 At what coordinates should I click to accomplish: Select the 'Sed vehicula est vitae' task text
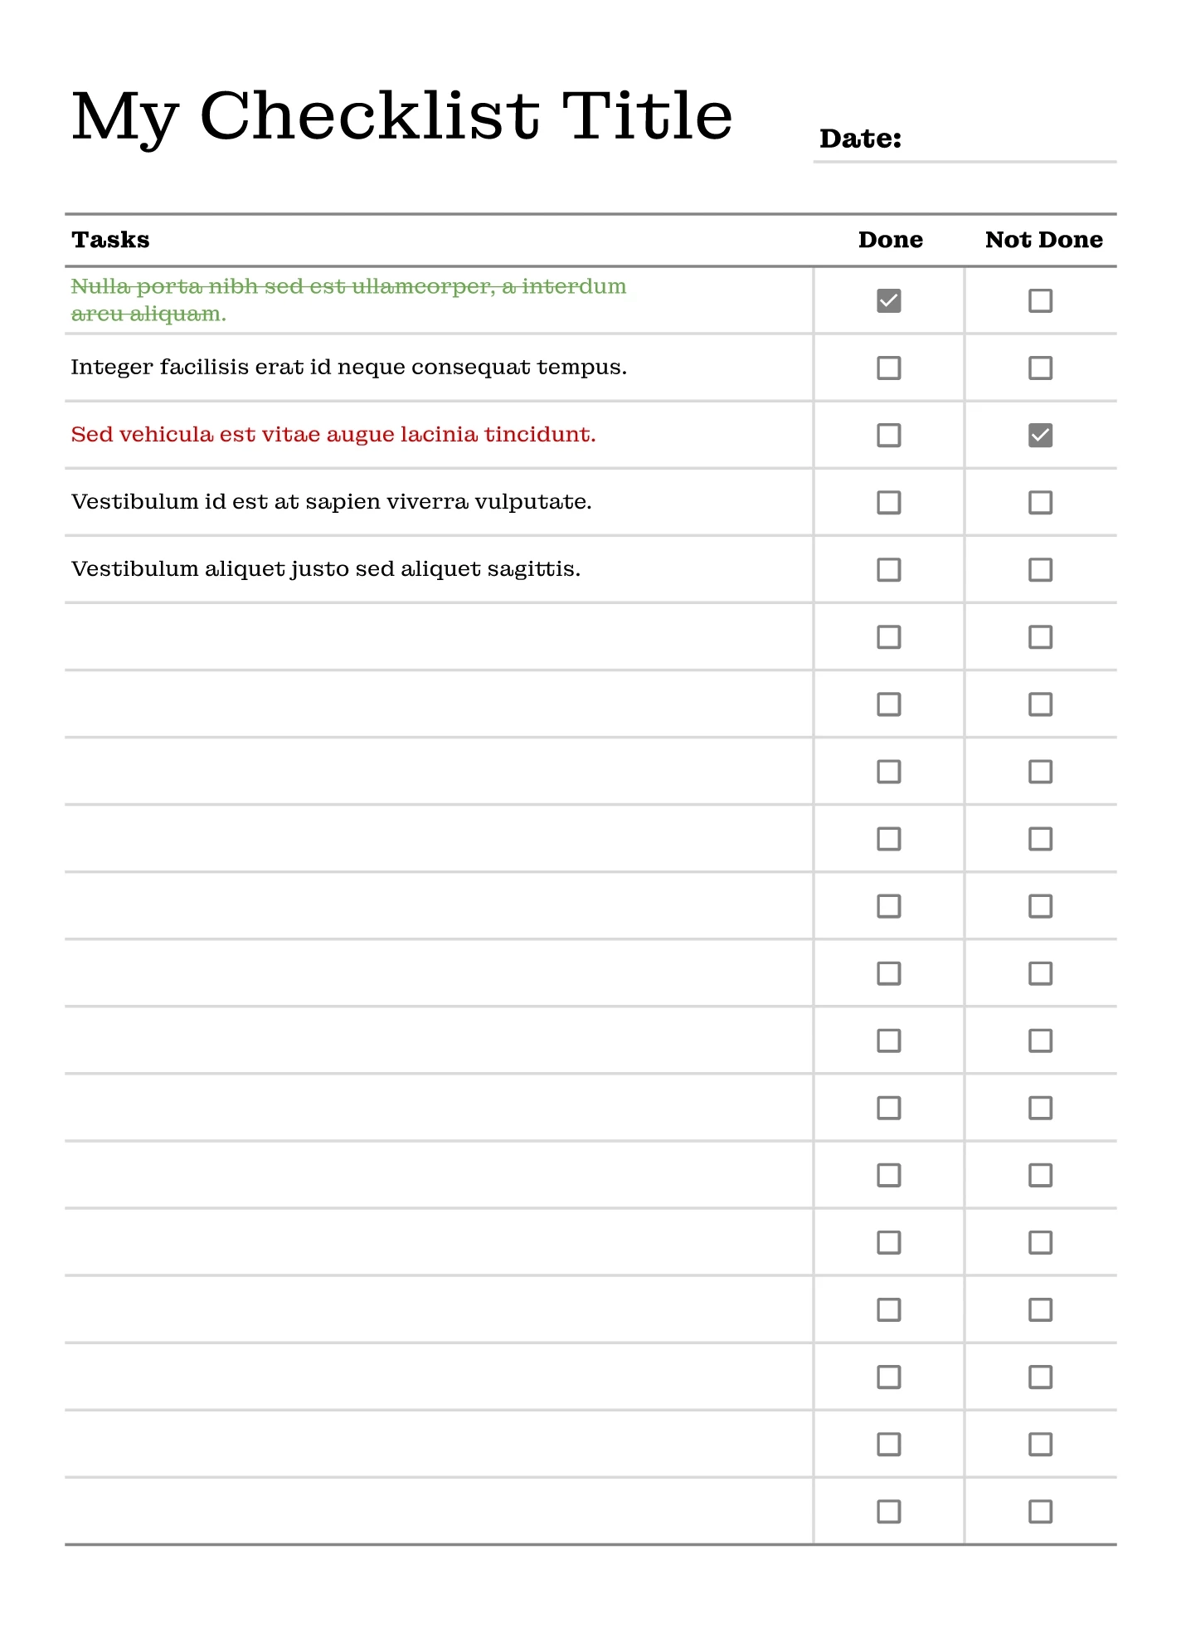tap(333, 435)
